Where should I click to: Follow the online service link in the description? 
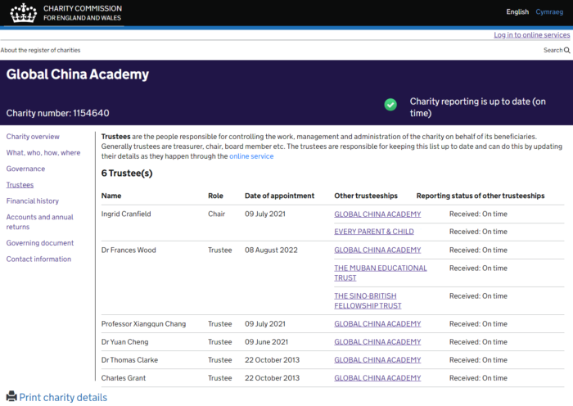(251, 156)
